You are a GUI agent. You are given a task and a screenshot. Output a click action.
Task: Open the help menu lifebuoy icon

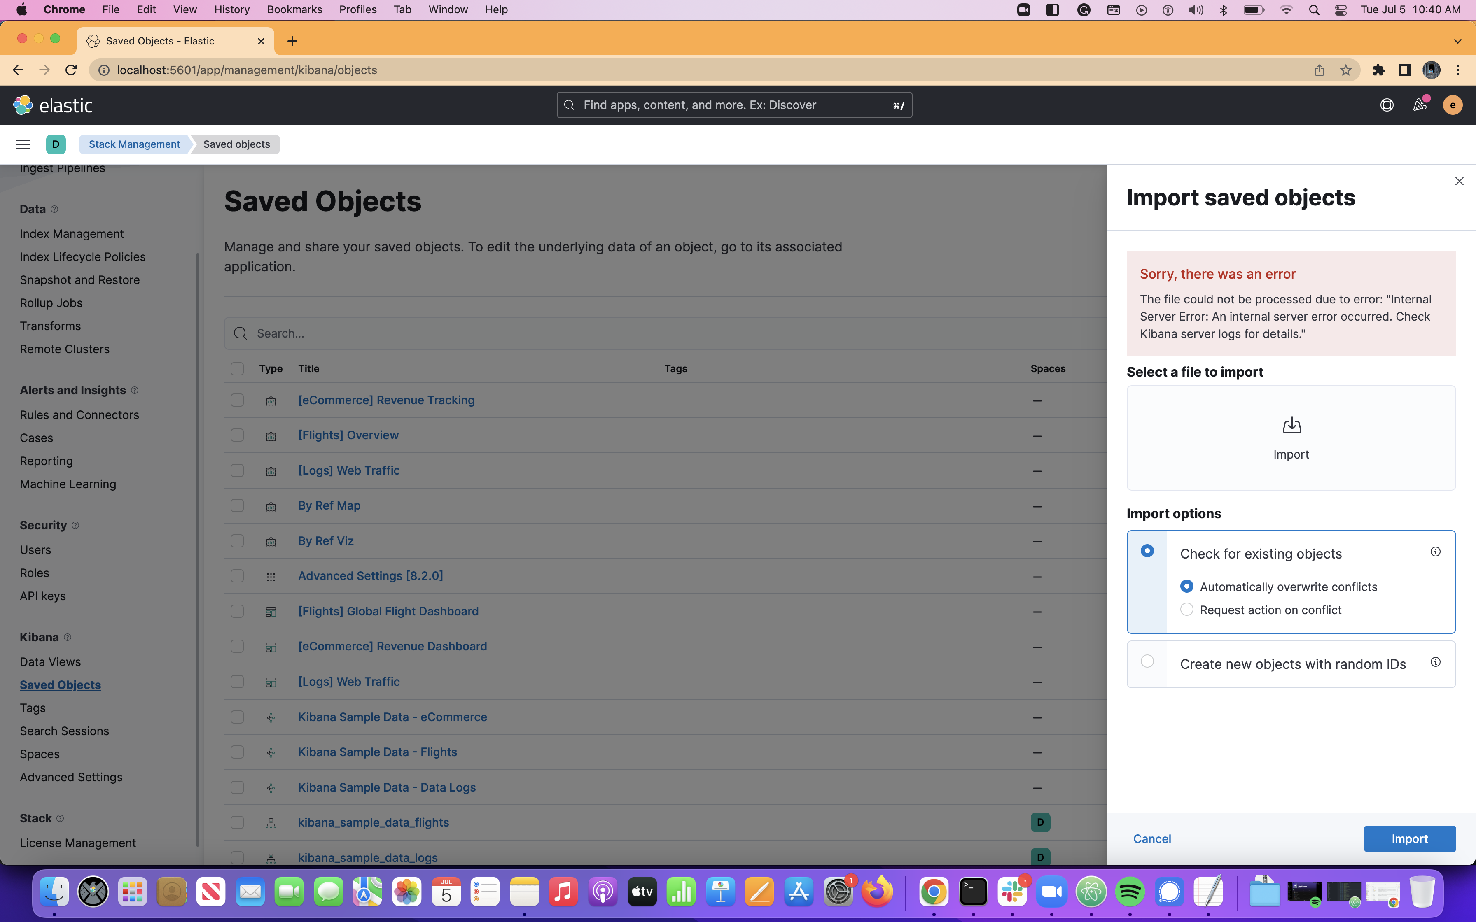point(1386,105)
